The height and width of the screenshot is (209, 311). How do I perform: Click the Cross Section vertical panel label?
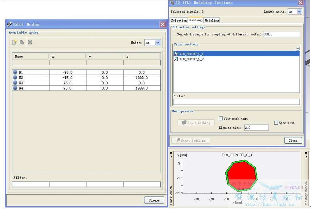171,196
